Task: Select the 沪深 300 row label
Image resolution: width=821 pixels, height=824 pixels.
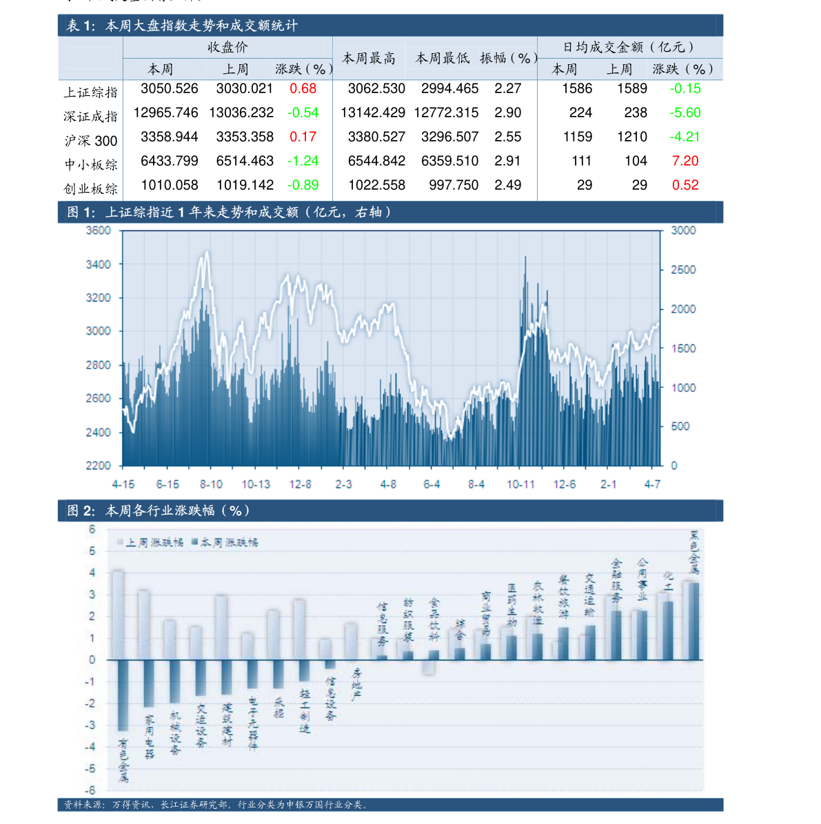Action: 90,141
